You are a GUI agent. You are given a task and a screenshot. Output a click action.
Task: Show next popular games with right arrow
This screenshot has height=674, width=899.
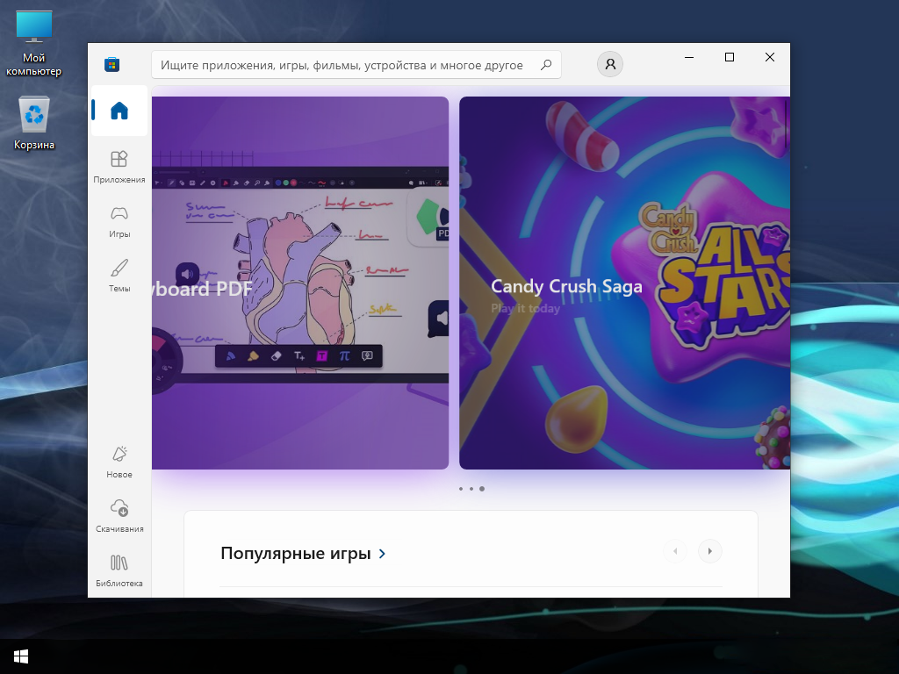(x=709, y=551)
